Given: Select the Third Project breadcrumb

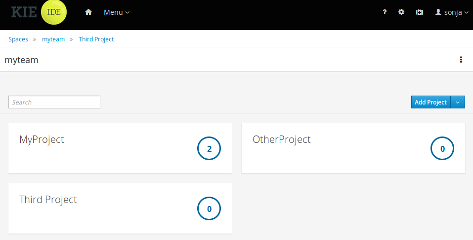Looking at the screenshot, I should [x=96, y=39].
